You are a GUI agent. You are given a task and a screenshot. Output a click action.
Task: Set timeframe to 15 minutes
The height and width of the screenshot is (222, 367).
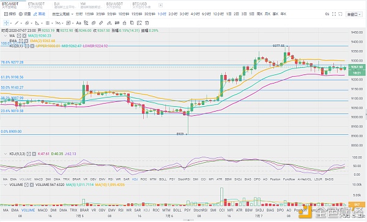tap(136, 14)
